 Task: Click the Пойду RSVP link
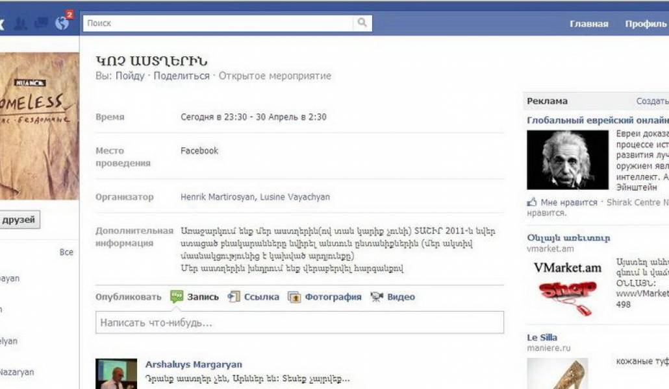(130, 76)
